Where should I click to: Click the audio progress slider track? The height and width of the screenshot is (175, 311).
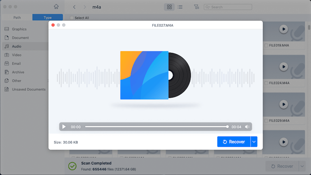[x=156, y=127]
